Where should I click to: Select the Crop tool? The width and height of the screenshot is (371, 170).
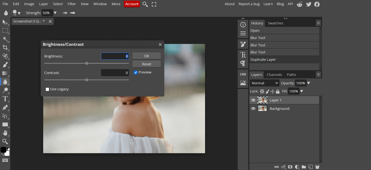pos(5,48)
